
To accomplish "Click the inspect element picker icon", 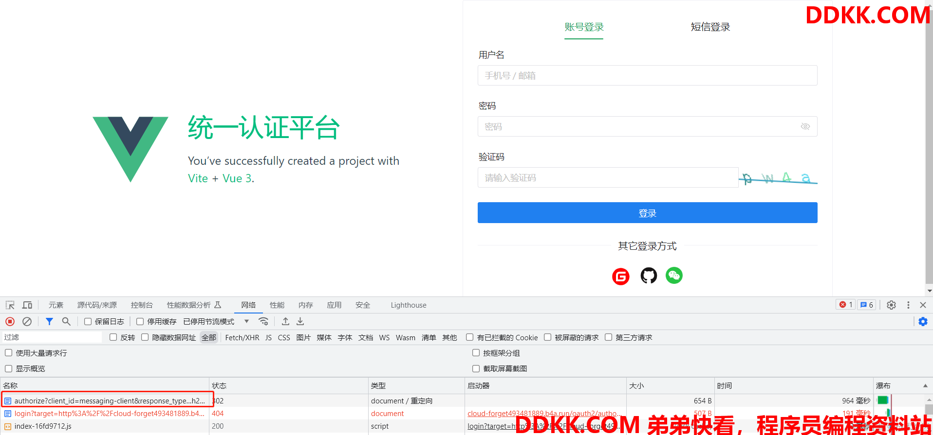I will [10, 305].
